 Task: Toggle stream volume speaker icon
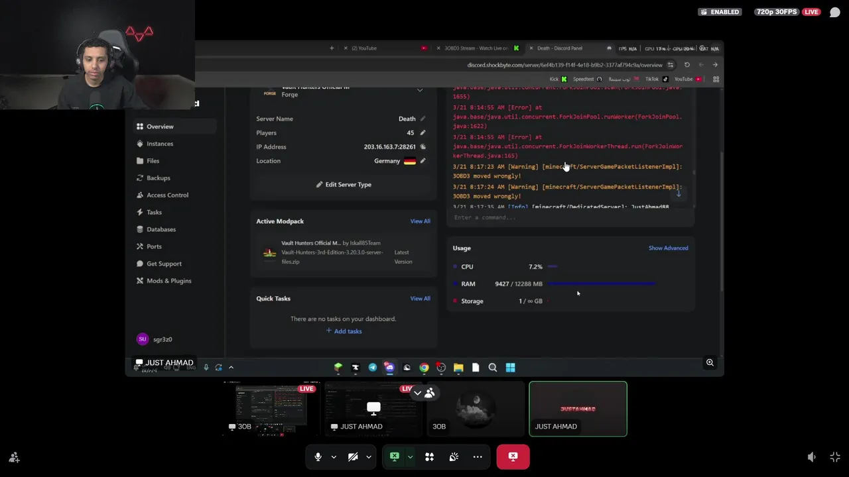click(811, 457)
